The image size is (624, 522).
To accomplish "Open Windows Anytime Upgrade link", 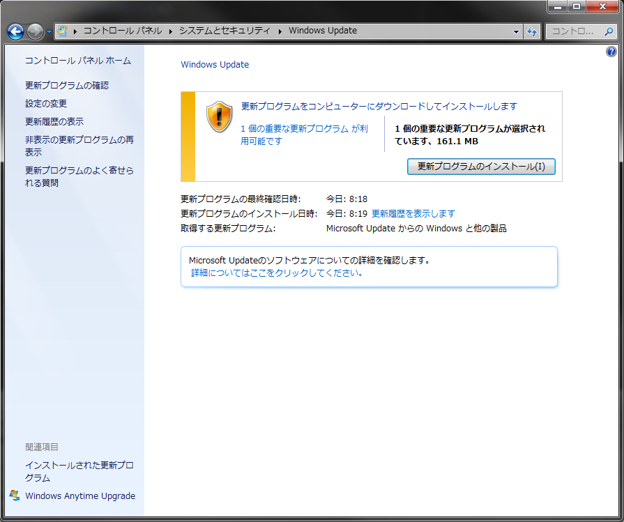I will pyautogui.click(x=80, y=496).
